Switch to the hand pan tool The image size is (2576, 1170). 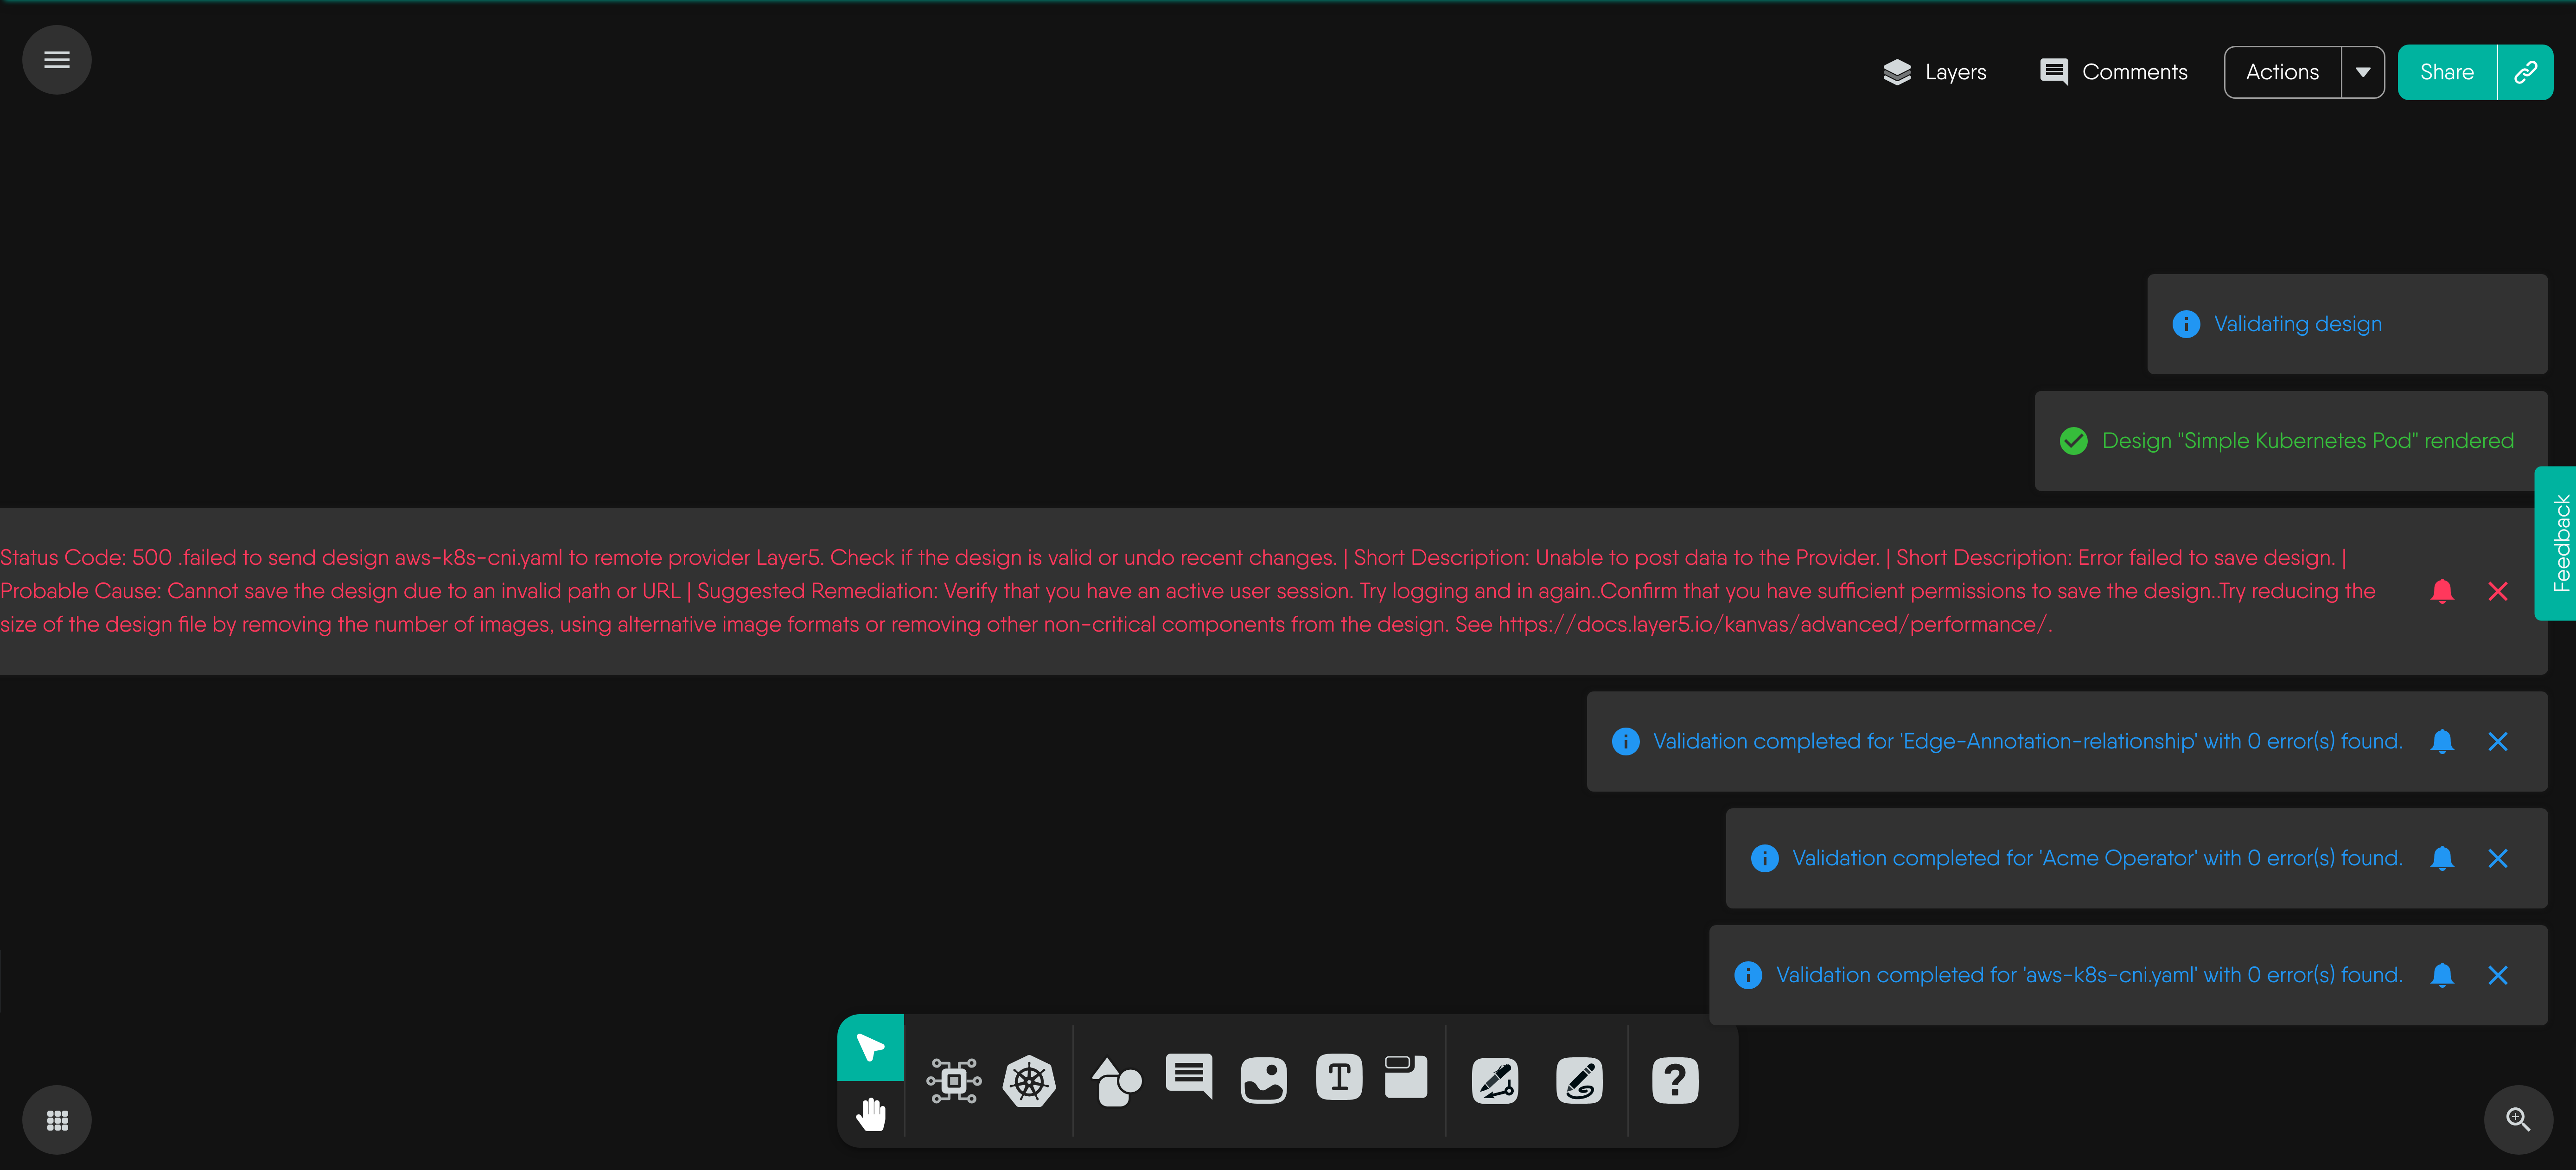870,1113
